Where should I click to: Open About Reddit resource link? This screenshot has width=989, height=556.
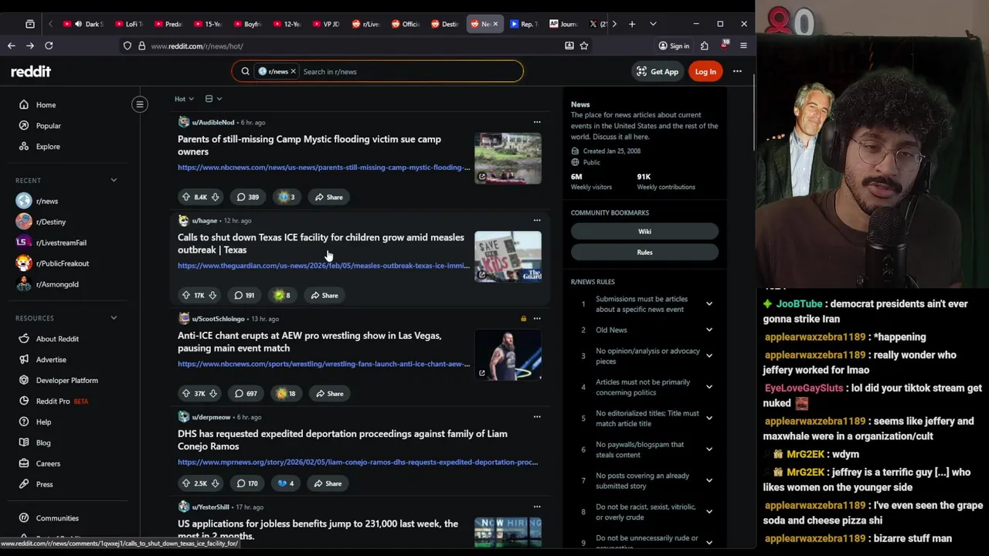57,338
